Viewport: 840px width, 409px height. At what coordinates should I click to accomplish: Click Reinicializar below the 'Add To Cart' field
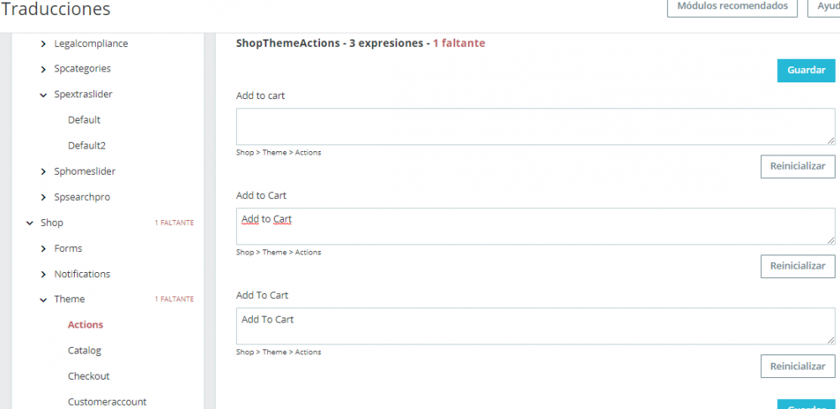(797, 366)
